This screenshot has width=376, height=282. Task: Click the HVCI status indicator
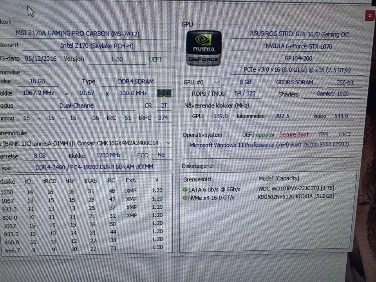(345, 134)
